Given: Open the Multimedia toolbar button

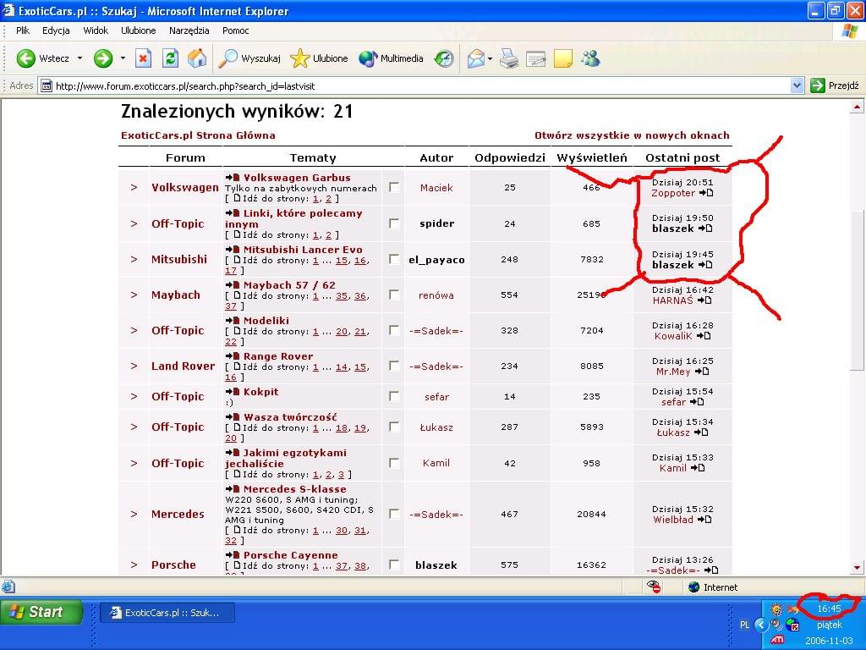Looking at the screenshot, I should tap(391, 58).
